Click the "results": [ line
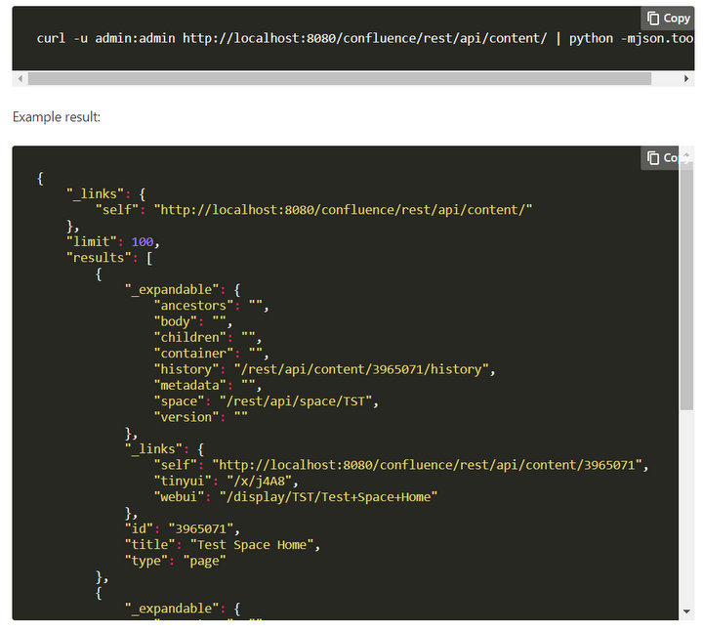Image resolution: width=703 pixels, height=631 pixels. (109, 258)
